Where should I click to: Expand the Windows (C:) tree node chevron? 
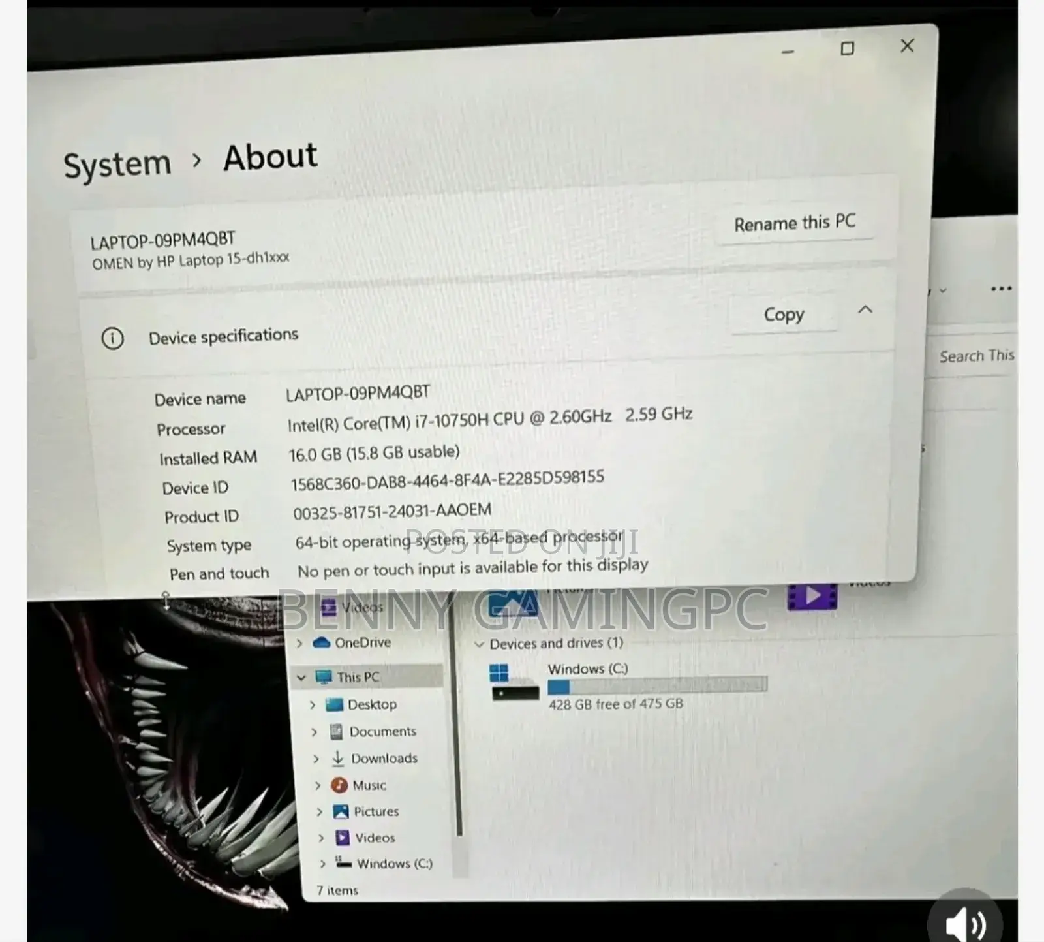pyautogui.click(x=322, y=864)
